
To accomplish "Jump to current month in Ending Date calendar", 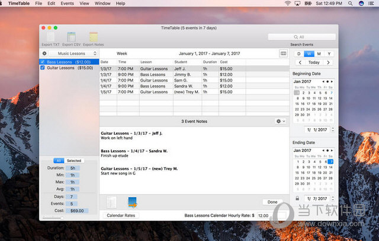I will [327, 150].
